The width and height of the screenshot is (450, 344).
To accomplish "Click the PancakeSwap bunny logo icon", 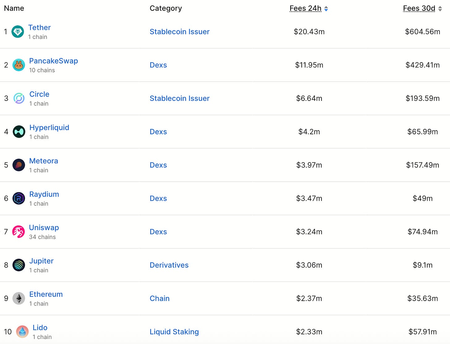I will tap(19, 65).
